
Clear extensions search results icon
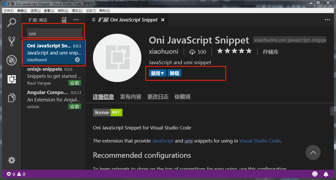pyautogui.click(x=64, y=20)
